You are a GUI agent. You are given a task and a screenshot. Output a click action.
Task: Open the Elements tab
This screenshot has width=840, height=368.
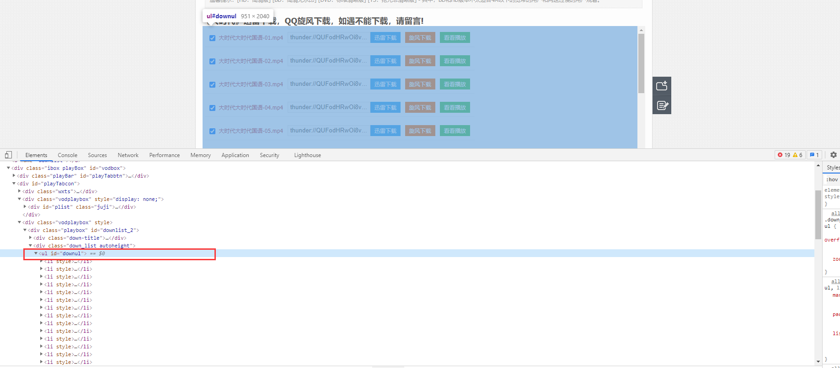[36, 155]
